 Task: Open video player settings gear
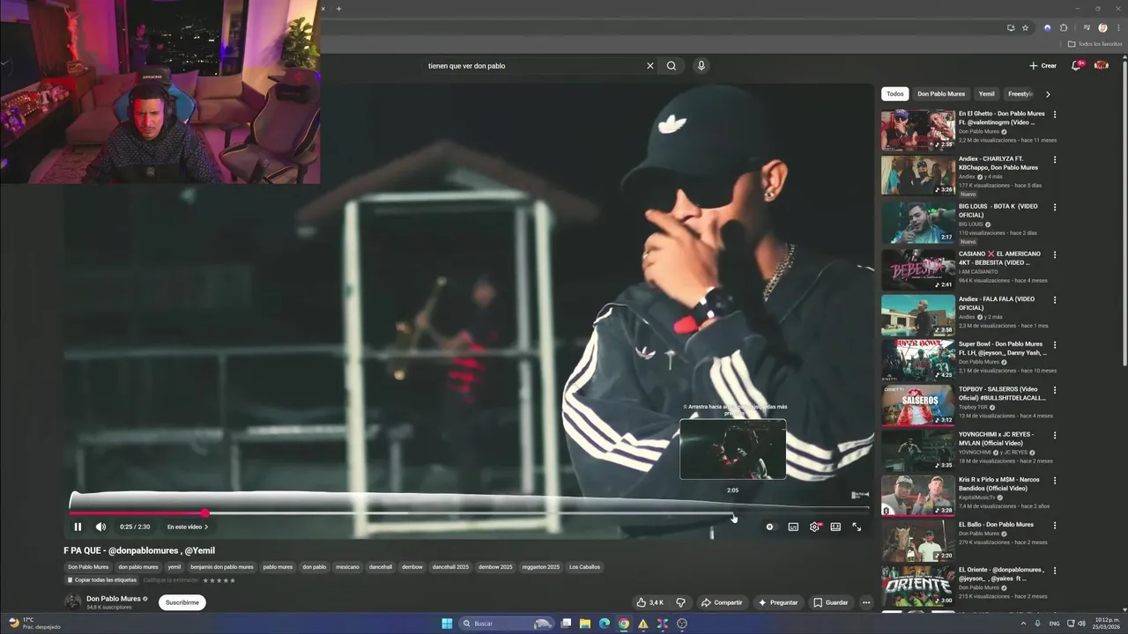814,527
